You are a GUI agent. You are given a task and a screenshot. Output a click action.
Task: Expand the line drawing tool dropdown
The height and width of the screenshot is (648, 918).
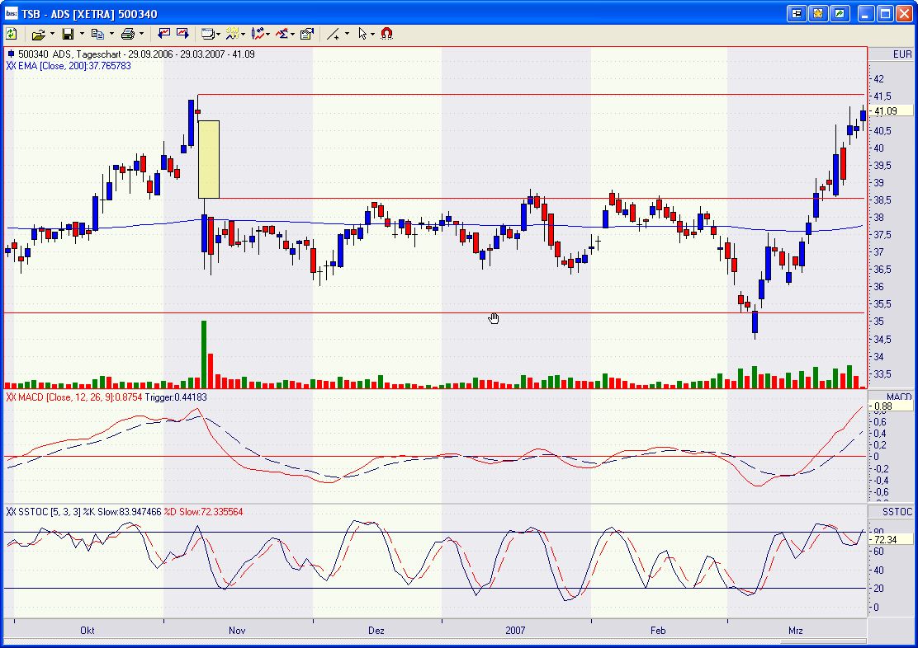[347, 35]
